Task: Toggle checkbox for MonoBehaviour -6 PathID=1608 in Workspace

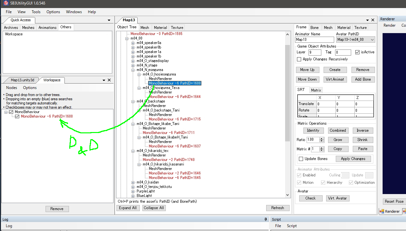Action: 17,116
